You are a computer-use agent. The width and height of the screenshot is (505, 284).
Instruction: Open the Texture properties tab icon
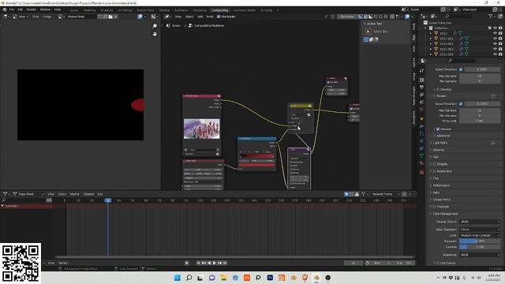[421, 173]
